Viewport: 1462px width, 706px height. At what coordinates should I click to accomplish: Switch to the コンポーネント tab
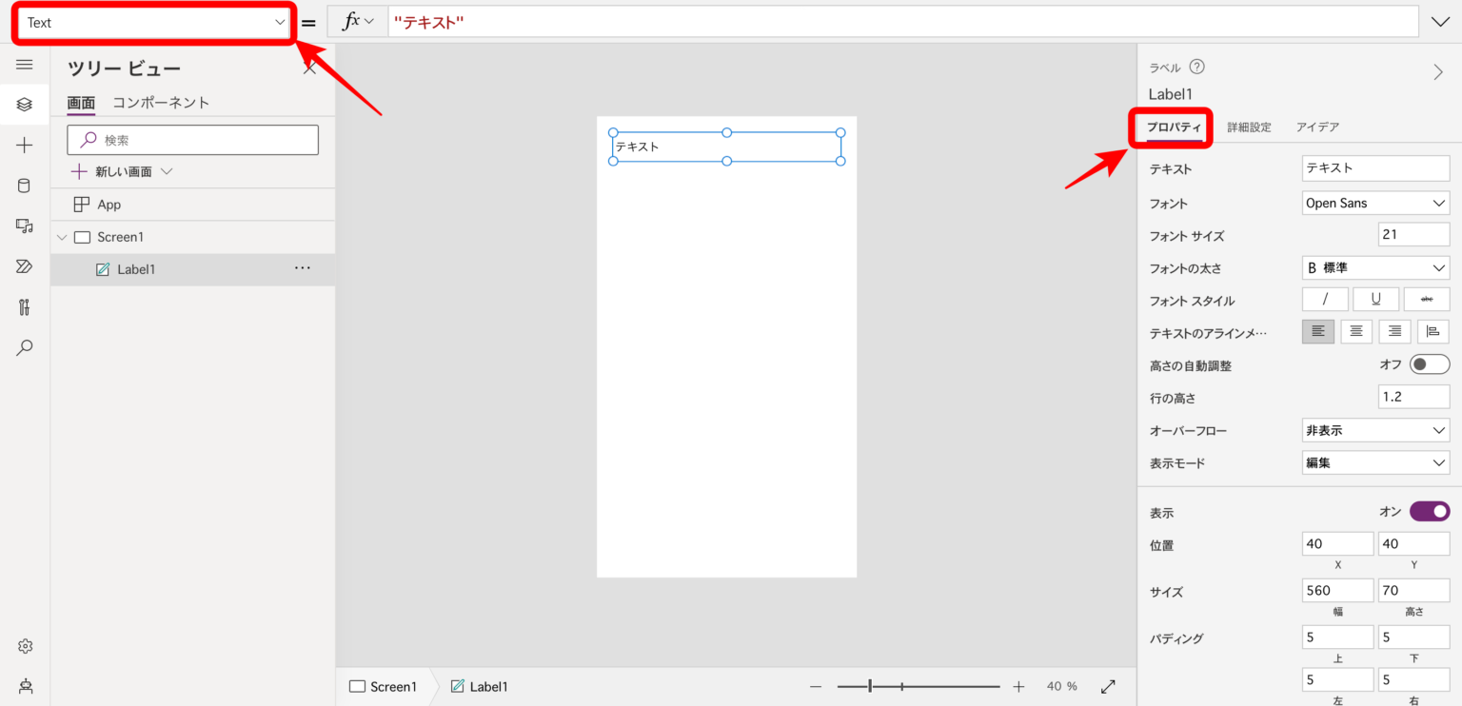(161, 103)
